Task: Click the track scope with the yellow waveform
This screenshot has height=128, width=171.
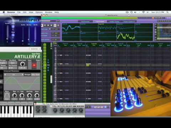Action: [x=125, y=36]
